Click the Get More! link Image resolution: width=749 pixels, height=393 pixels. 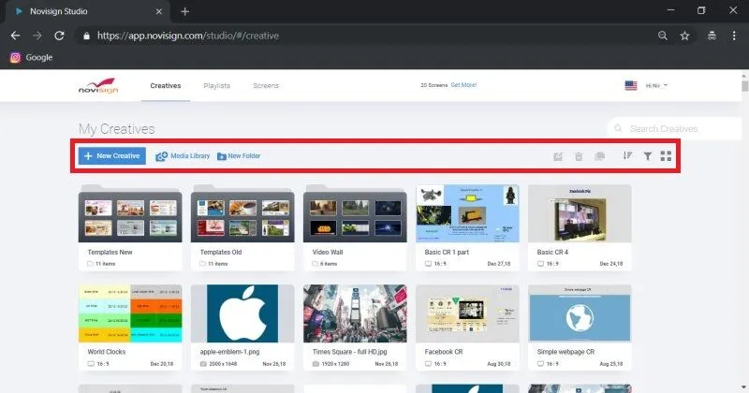point(463,85)
